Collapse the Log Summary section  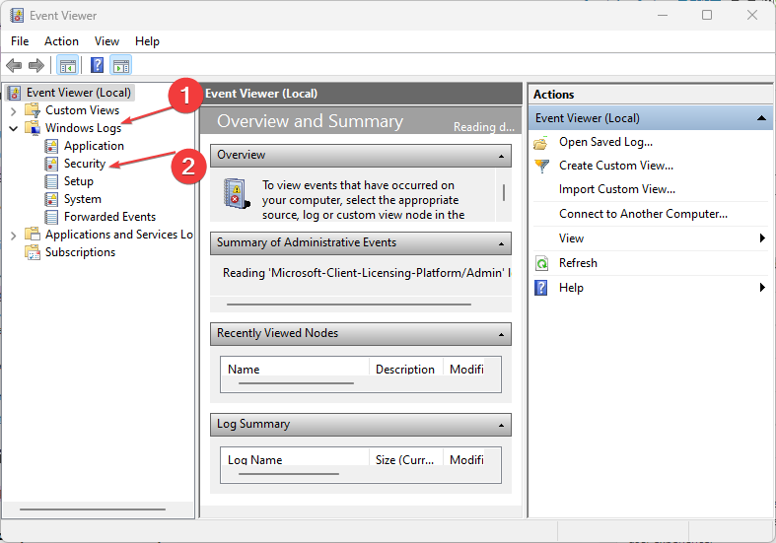(x=501, y=426)
